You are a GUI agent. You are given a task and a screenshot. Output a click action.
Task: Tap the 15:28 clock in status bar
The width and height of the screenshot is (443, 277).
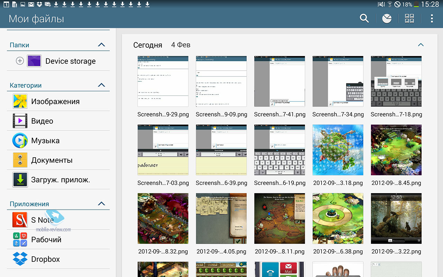[x=430, y=5]
